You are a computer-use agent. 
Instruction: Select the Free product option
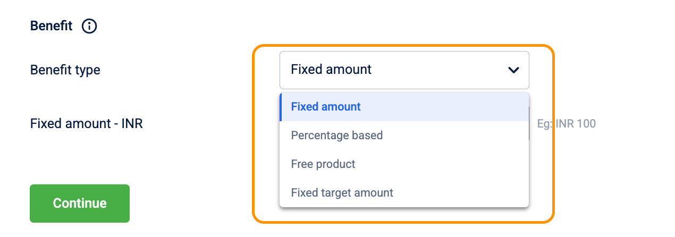point(323,164)
